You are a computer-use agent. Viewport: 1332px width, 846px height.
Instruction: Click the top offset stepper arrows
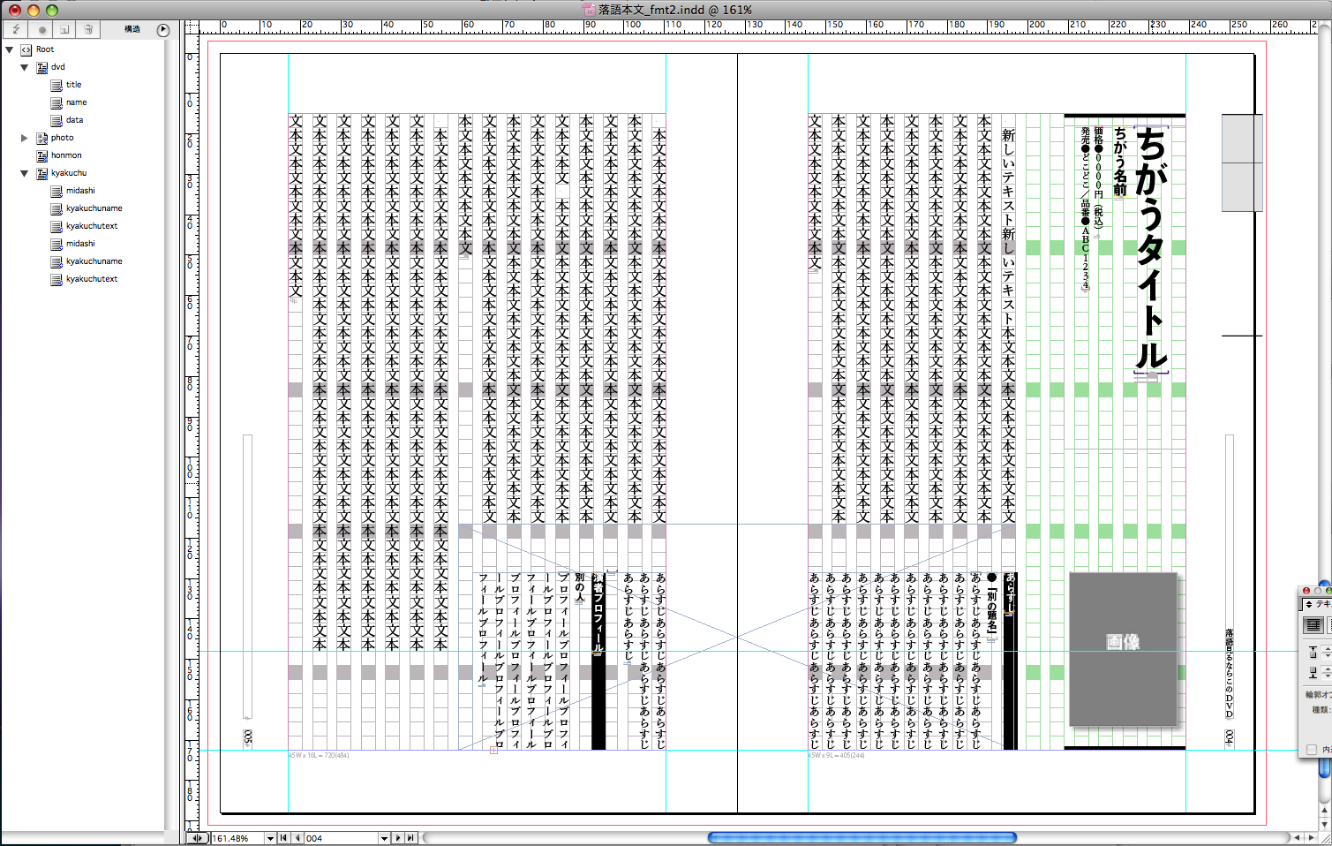[1328, 652]
